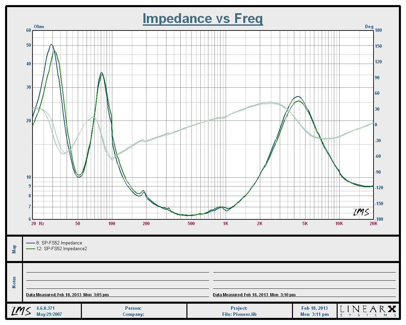Click the 'Company:' field in the footer
Viewport: 406px width, 325px height.
click(133, 314)
